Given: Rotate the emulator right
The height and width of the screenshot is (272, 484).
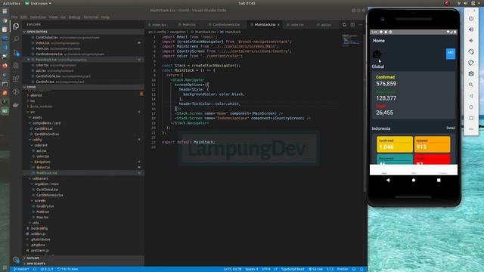Looking at the screenshot, I should [471, 63].
